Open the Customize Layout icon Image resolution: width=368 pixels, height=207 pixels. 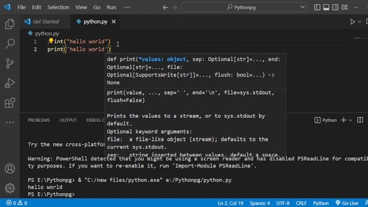click(344, 7)
